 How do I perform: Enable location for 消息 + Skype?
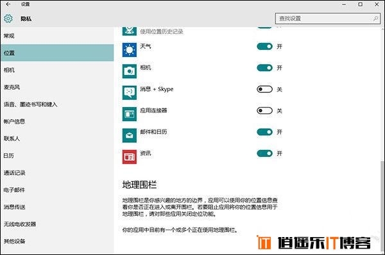pos(264,89)
